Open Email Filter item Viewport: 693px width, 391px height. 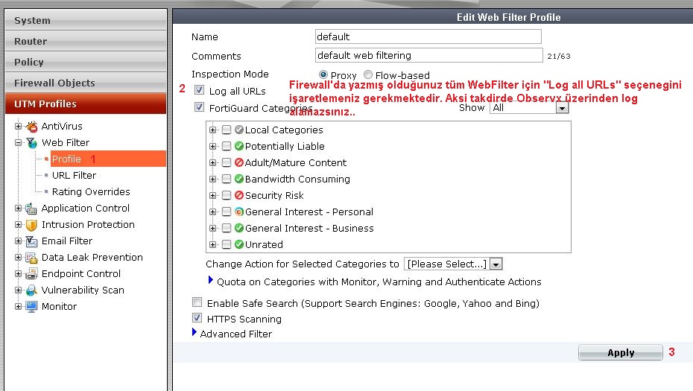tap(67, 241)
